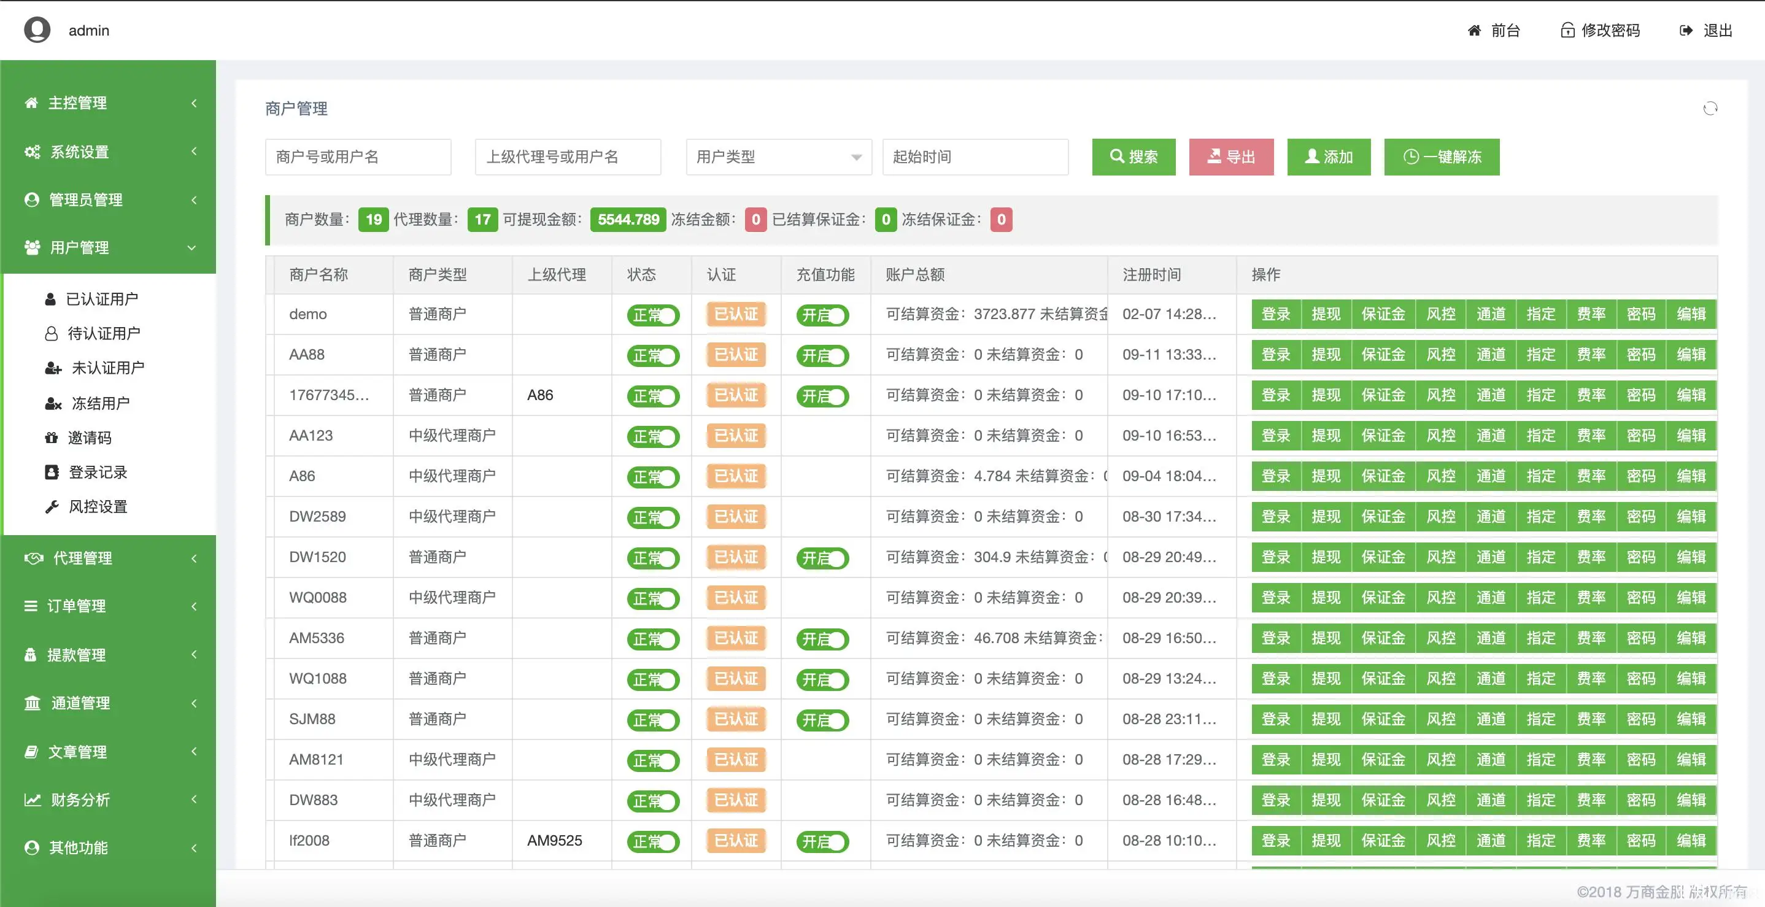
Task: Click the 起始时间 date field
Action: click(976, 157)
